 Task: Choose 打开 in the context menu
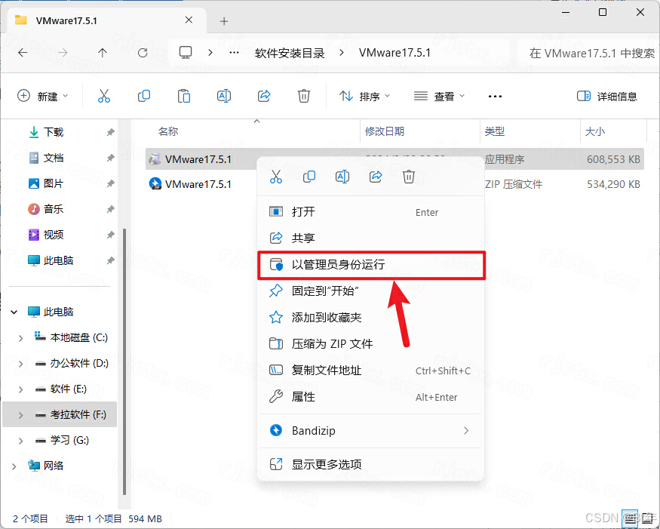(x=370, y=212)
